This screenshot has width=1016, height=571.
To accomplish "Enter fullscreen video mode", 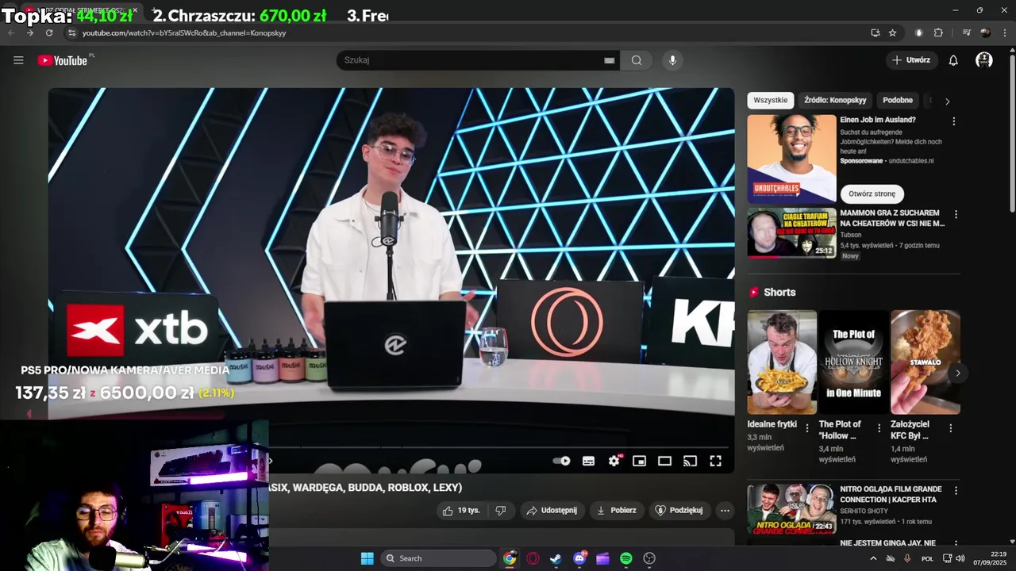I will [x=715, y=461].
